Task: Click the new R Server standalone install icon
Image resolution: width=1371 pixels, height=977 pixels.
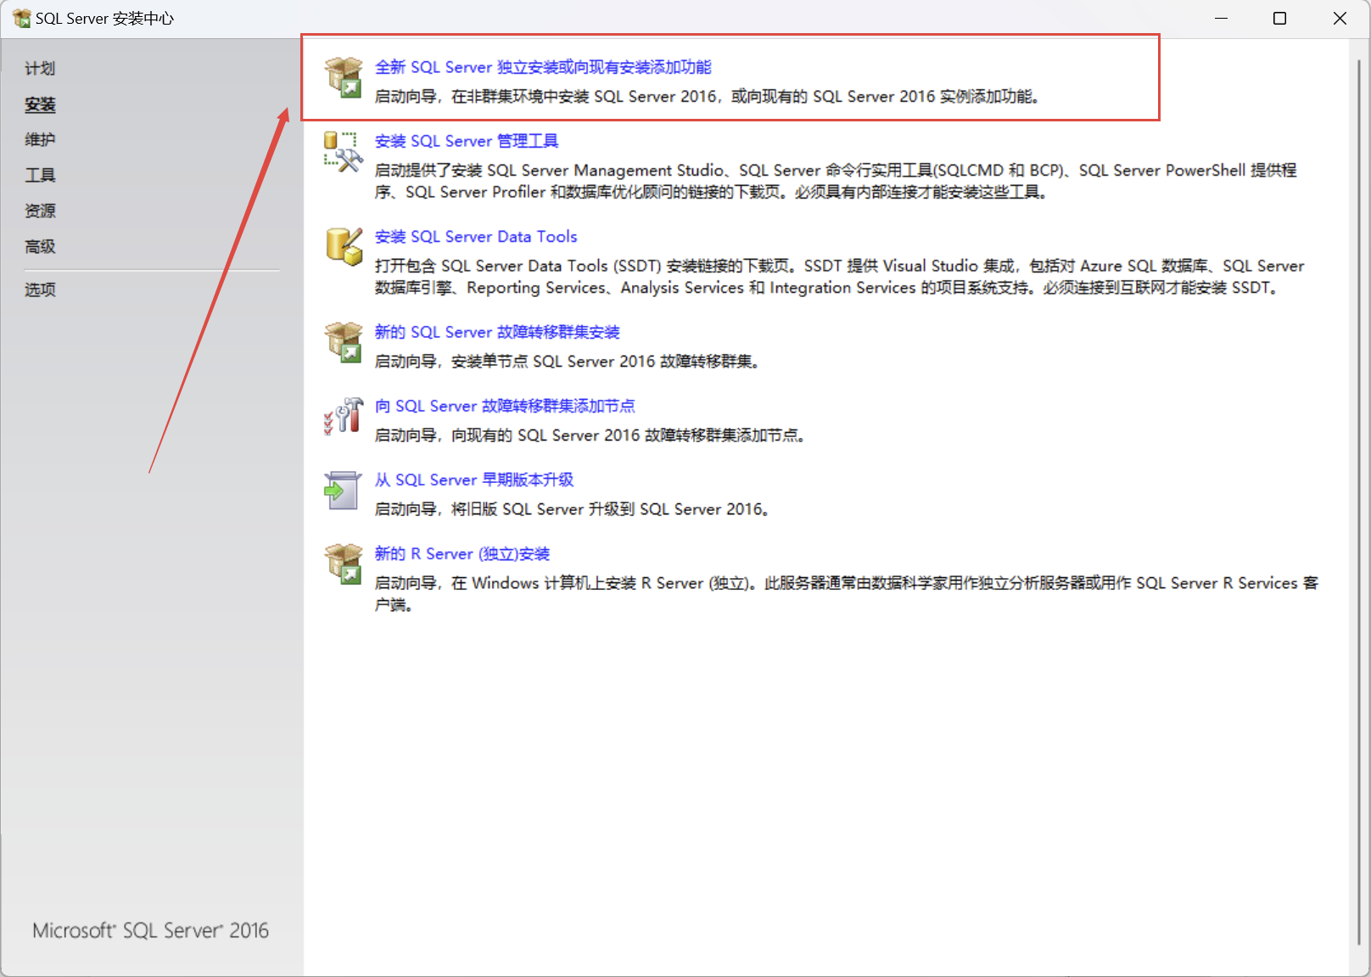Action: [x=344, y=564]
